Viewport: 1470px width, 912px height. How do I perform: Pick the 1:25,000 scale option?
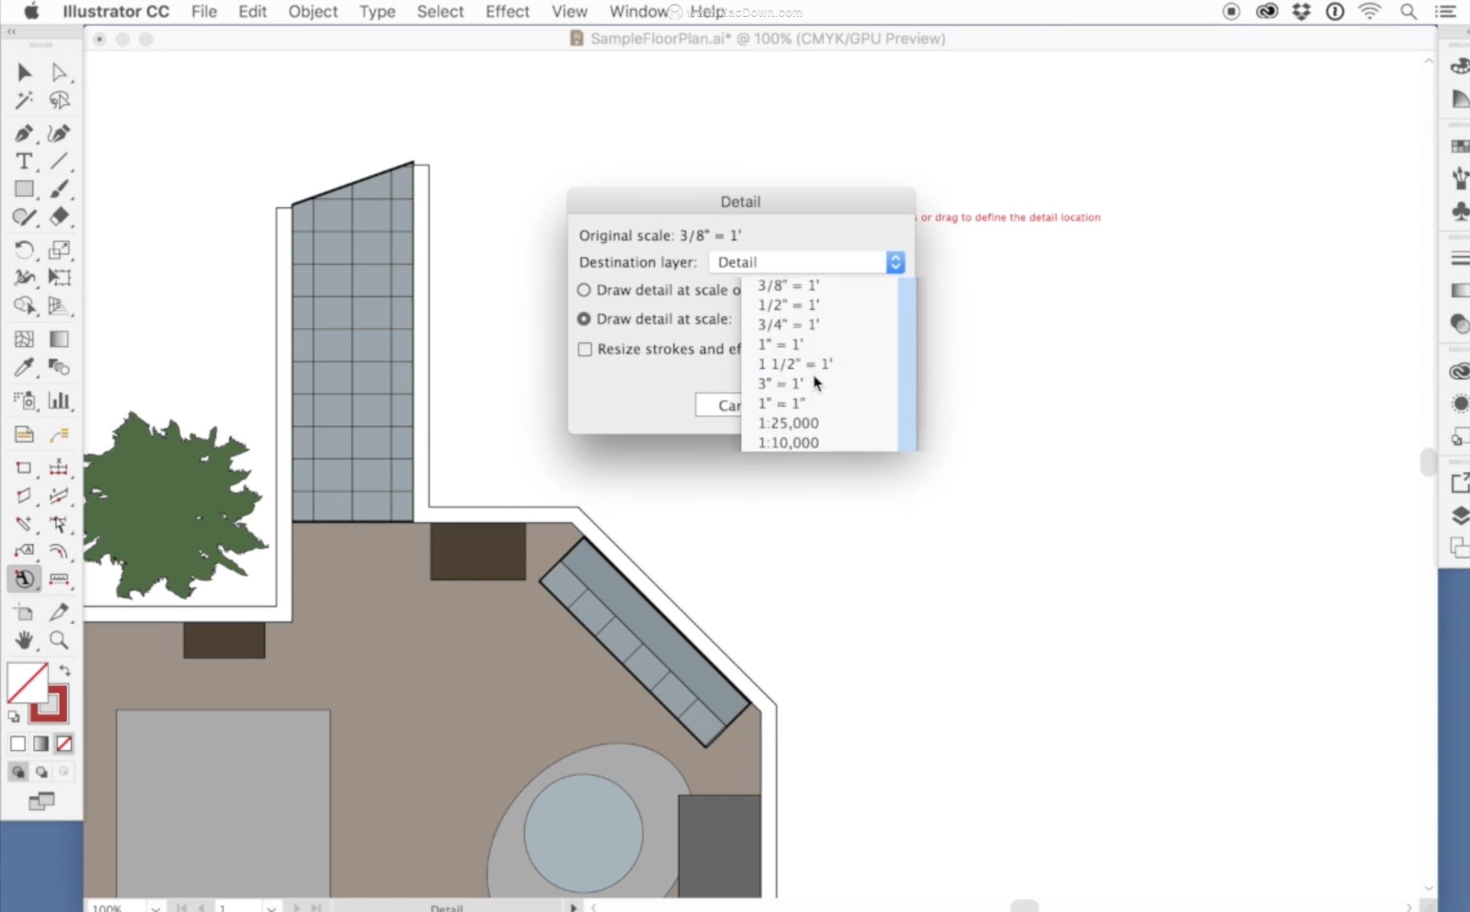pyautogui.click(x=788, y=423)
